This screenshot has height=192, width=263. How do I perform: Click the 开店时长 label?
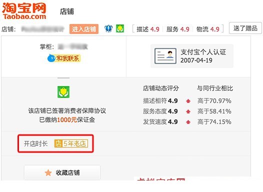click(x=35, y=143)
